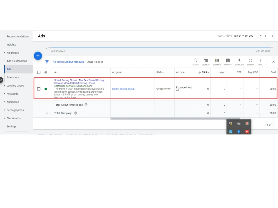This screenshot has width=278, height=208.
Task: Go to the previous date range
Action: [265, 36]
